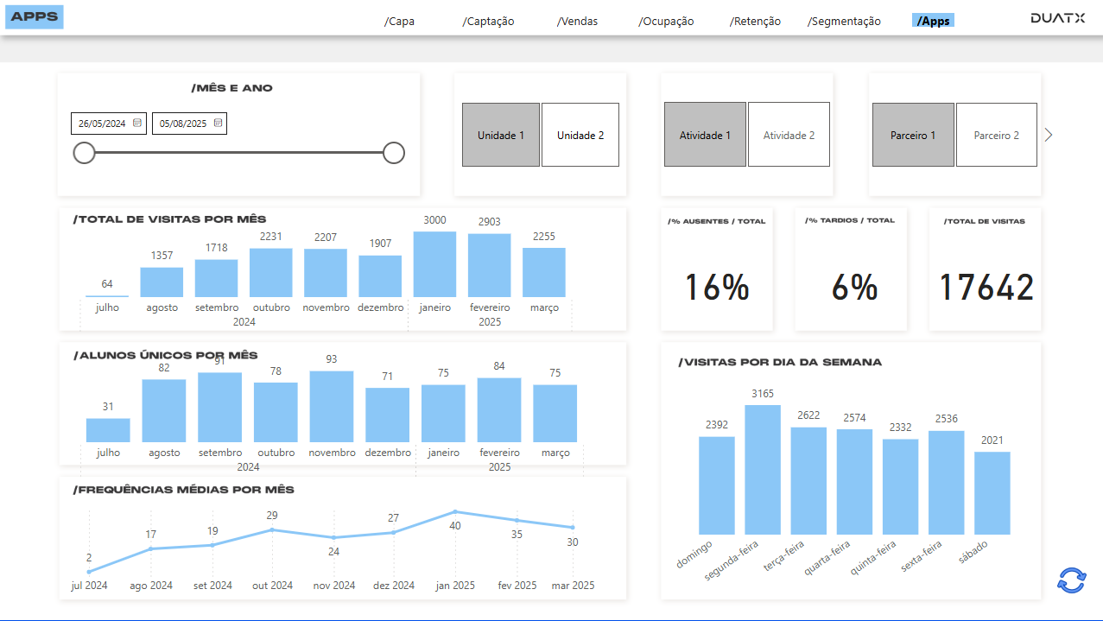Toggle the Unidade 1 selection
Image resolution: width=1103 pixels, height=621 pixels.
(501, 134)
